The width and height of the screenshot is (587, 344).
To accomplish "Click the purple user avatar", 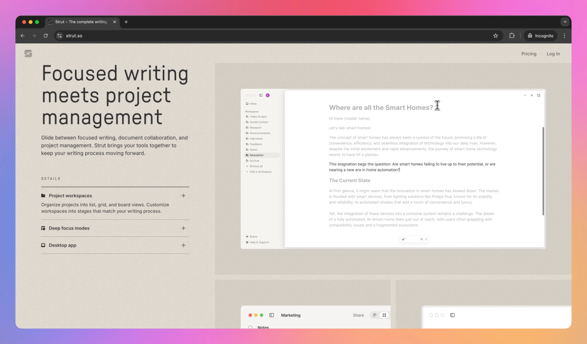I will coord(268,95).
